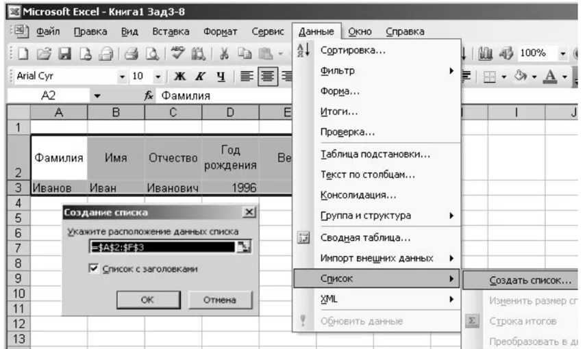The height and width of the screenshot is (349, 585).
Task: Click Excel document icon in menu bar
Action: click(21, 31)
